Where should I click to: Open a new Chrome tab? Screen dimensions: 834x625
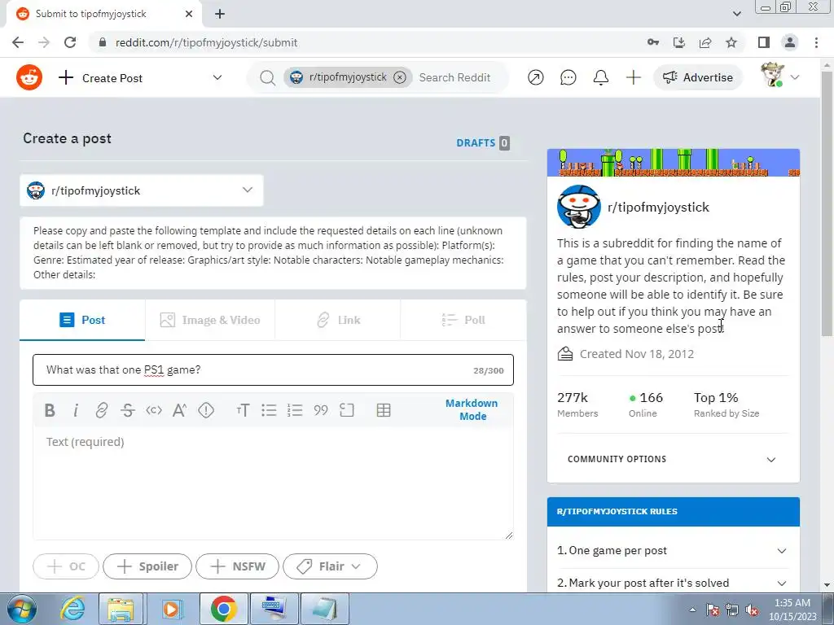pos(220,15)
